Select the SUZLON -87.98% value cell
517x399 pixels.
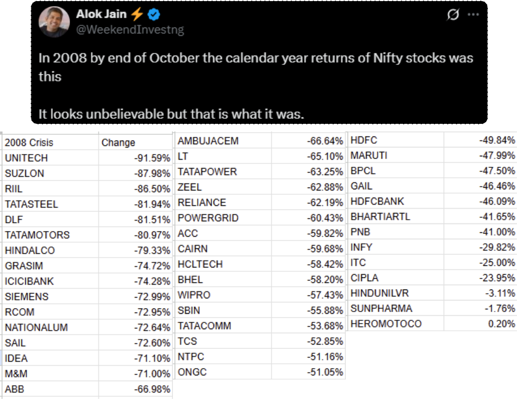[x=152, y=173]
